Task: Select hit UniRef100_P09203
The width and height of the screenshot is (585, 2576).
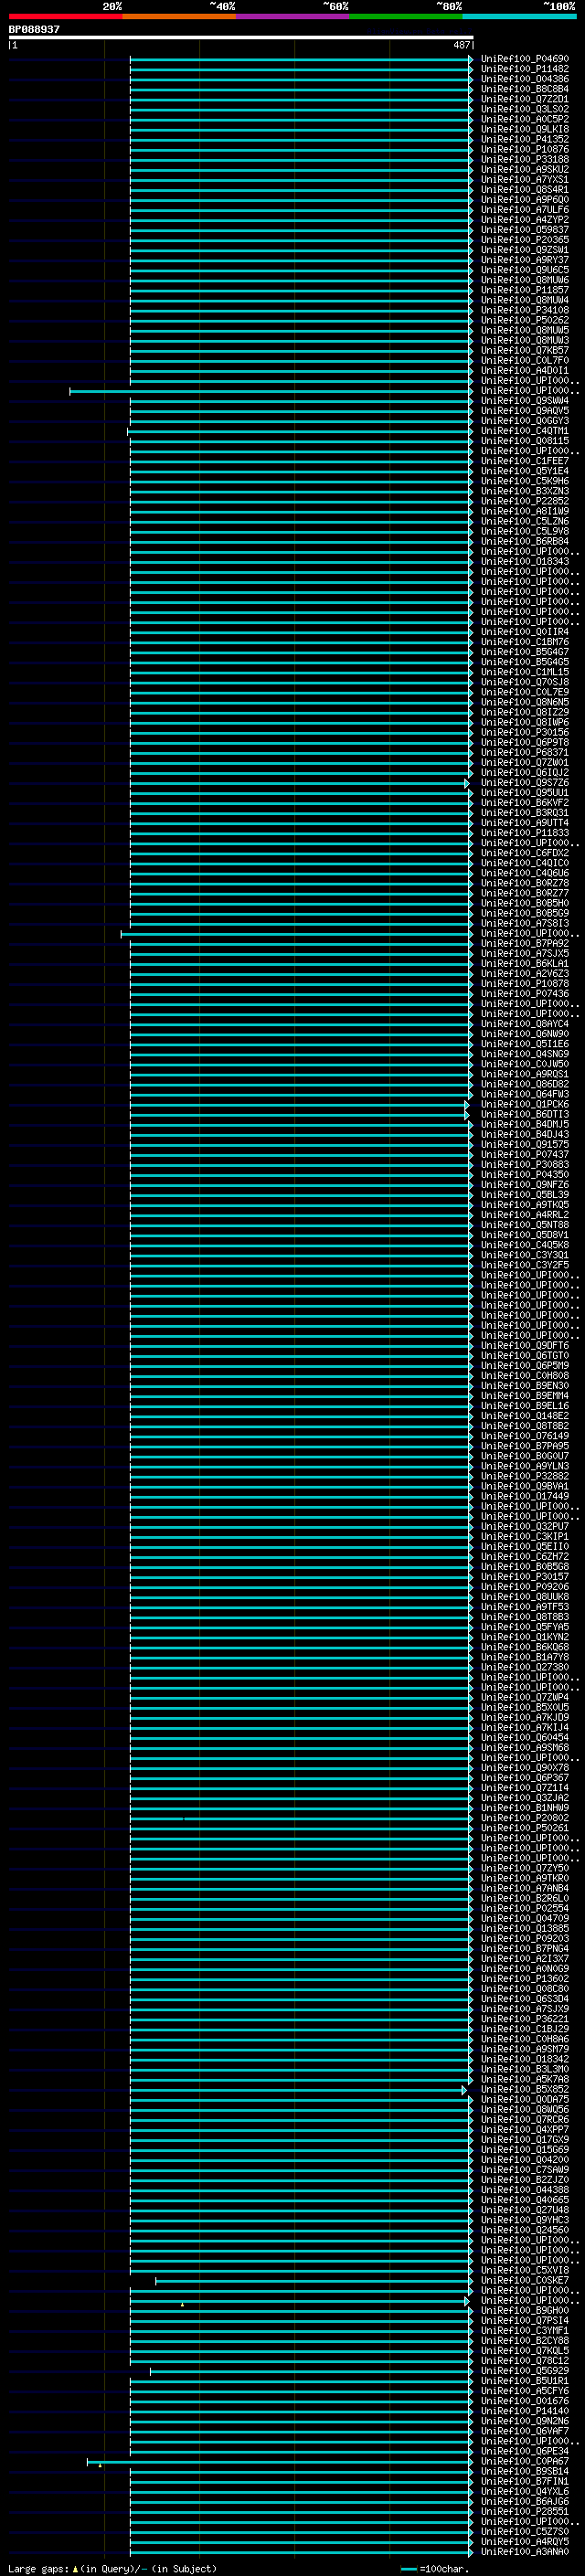Action: [x=524, y=1938]
